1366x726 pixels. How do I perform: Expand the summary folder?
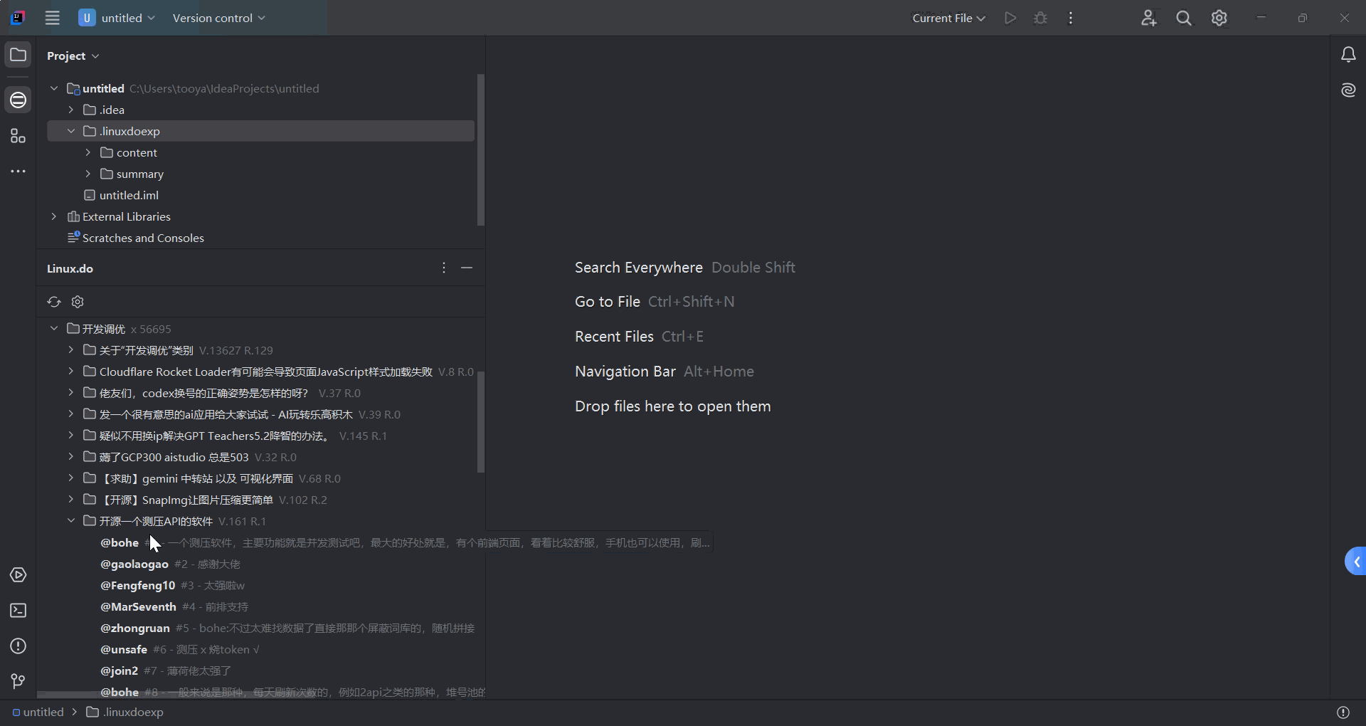88,174
